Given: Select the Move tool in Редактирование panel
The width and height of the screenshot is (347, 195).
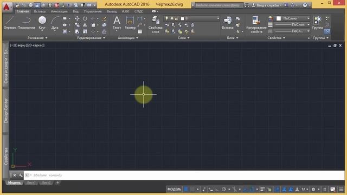Looking at the screenshot, I should pos(77,18).
